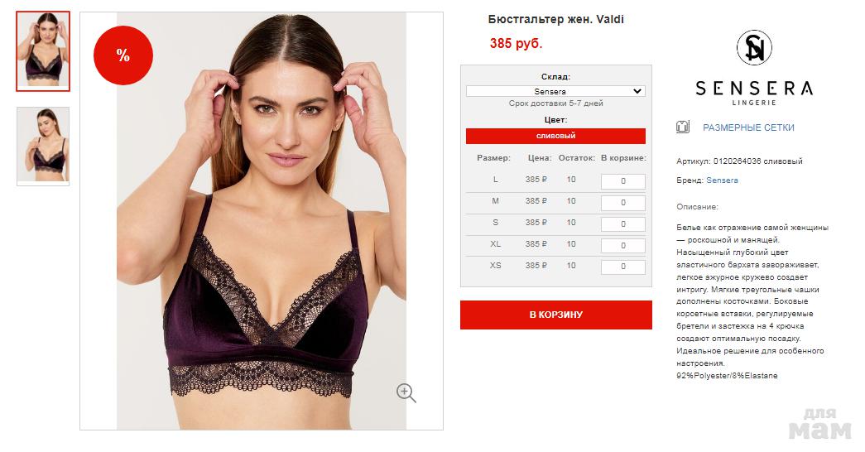Click the magnifier zoom icon on photo
Screen dimensions: 865x452
pyautogui.click(x=406, y=393)
